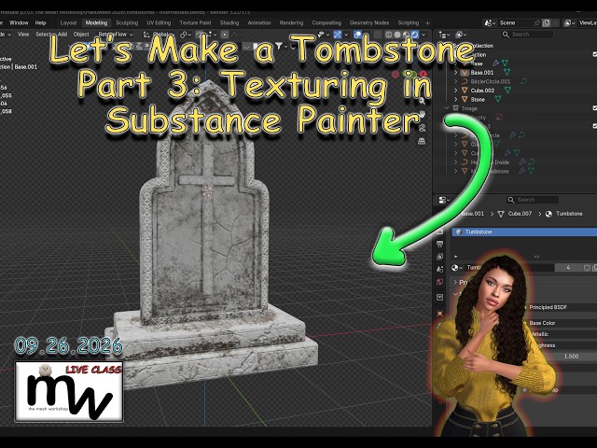This screenshot has height=448, width=597.
Task: Click the Base Color property field
Action: (x=561, y=323)
